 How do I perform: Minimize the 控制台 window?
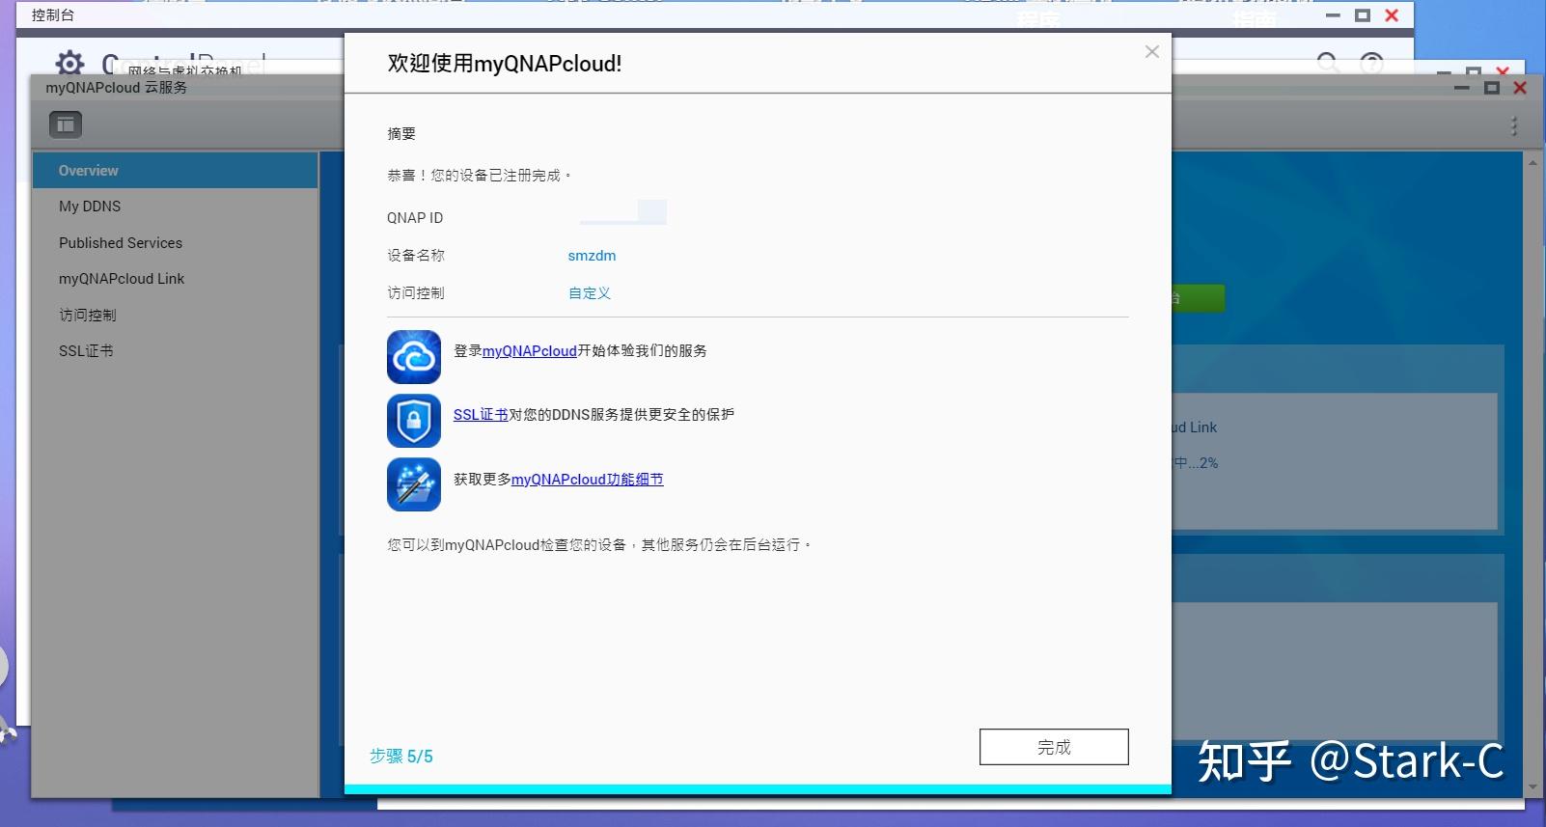pos(1333,15)
